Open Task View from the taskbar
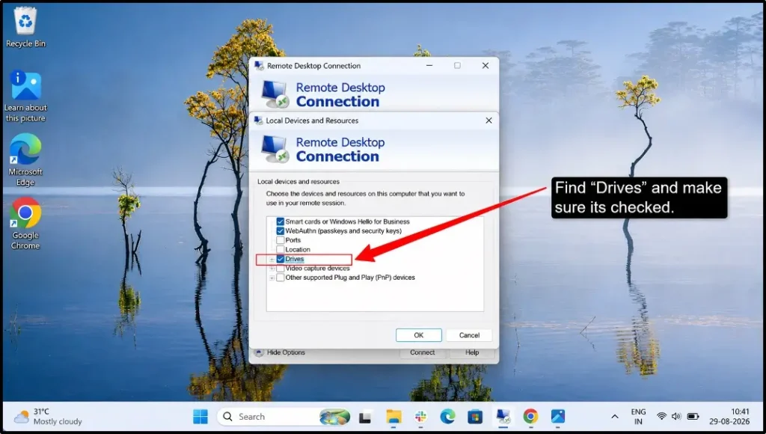The image size is (766, 434). (365, 417)
